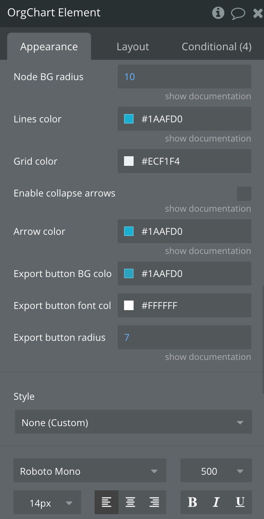The height and width of the screenshot is (519, 264).
Task: Show documentation under Export button radius
Action: 208,357
